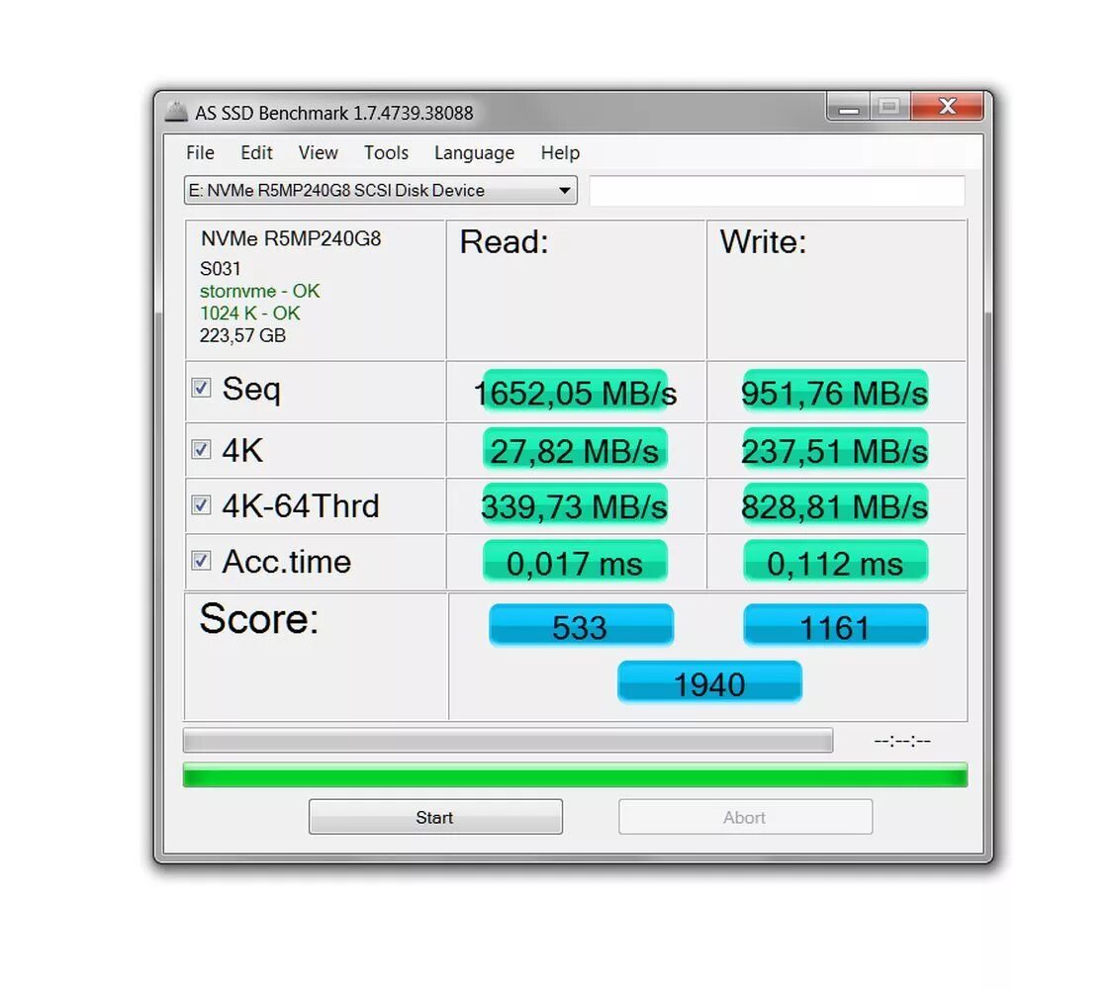Close the AS SSD Benchmark window

tap(947, 108)
